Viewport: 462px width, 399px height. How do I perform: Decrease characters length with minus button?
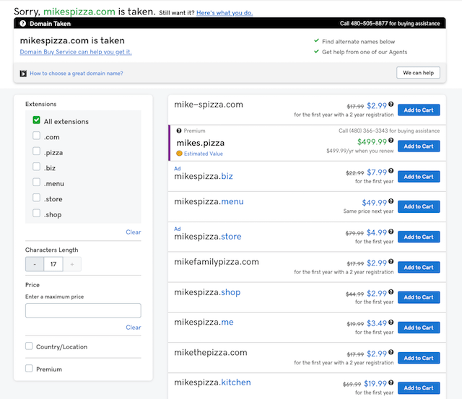34,265
